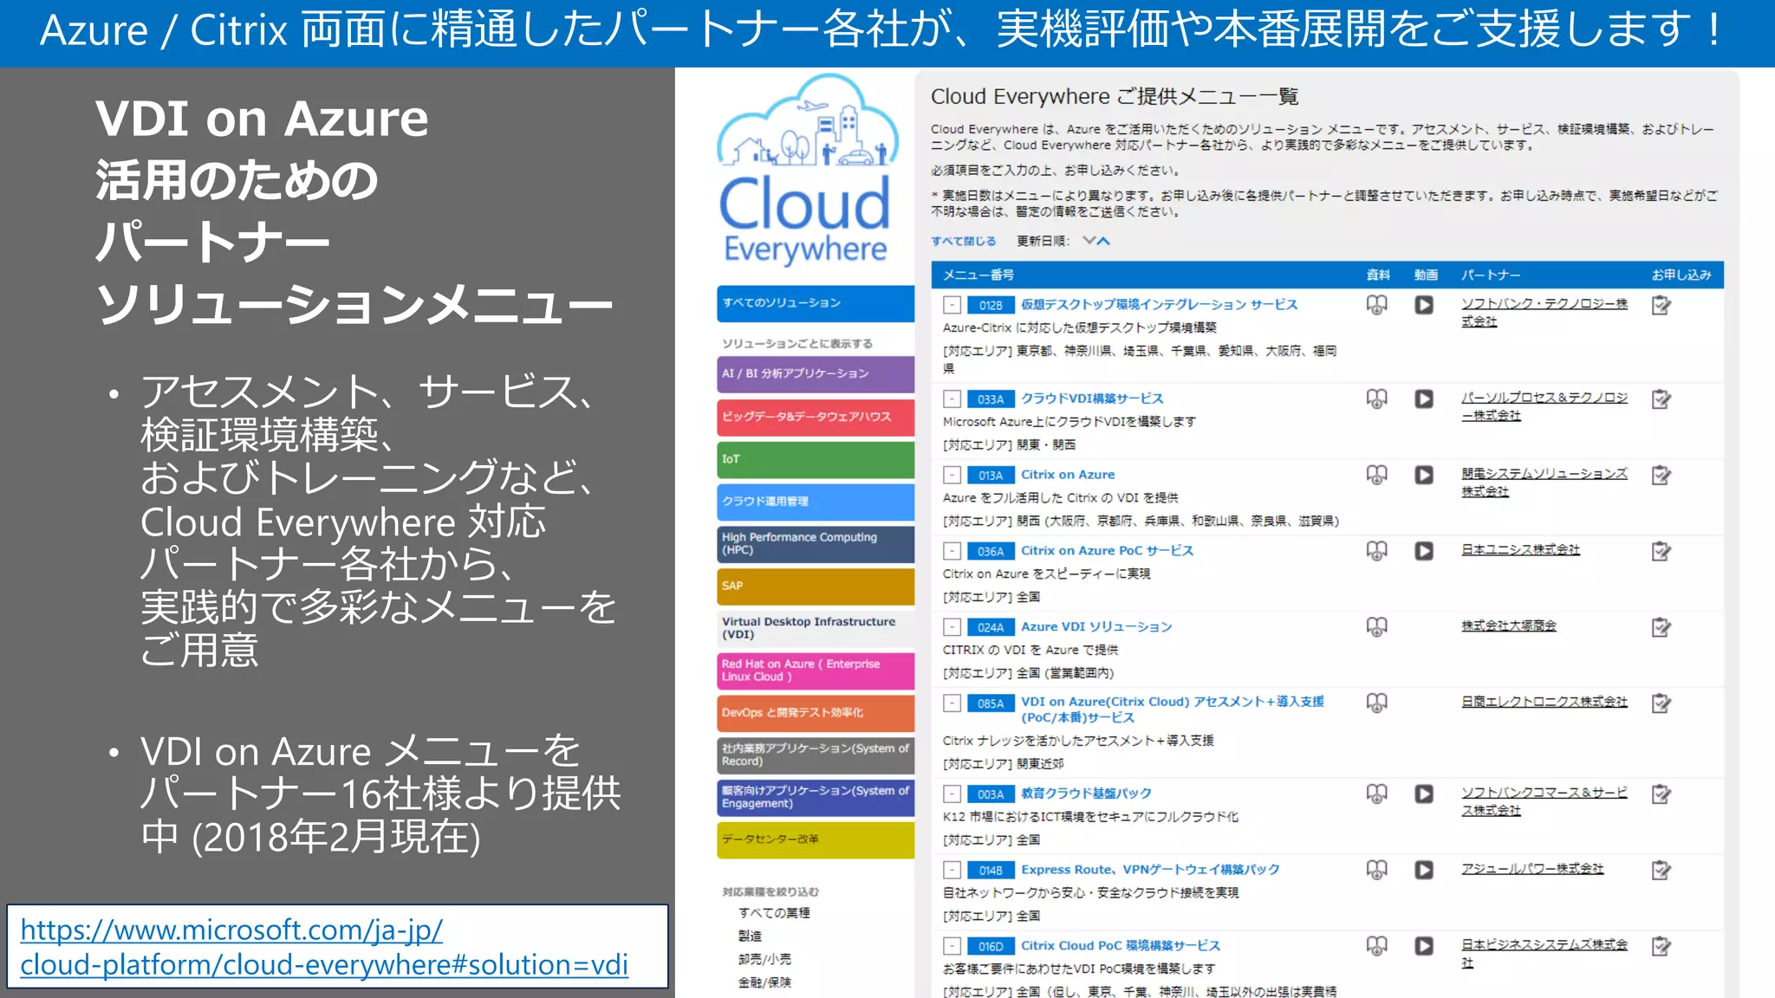Open the document icon for 014B Express Route
The width and height of the screenshot is (1775, 998).
[x=1376, y=870]
